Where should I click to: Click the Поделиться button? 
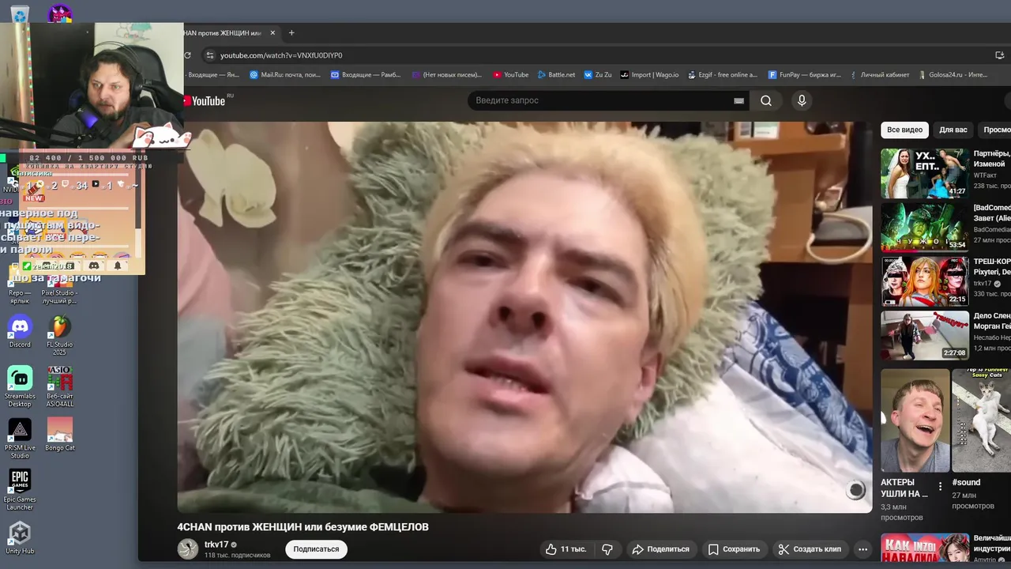point(660,549)
